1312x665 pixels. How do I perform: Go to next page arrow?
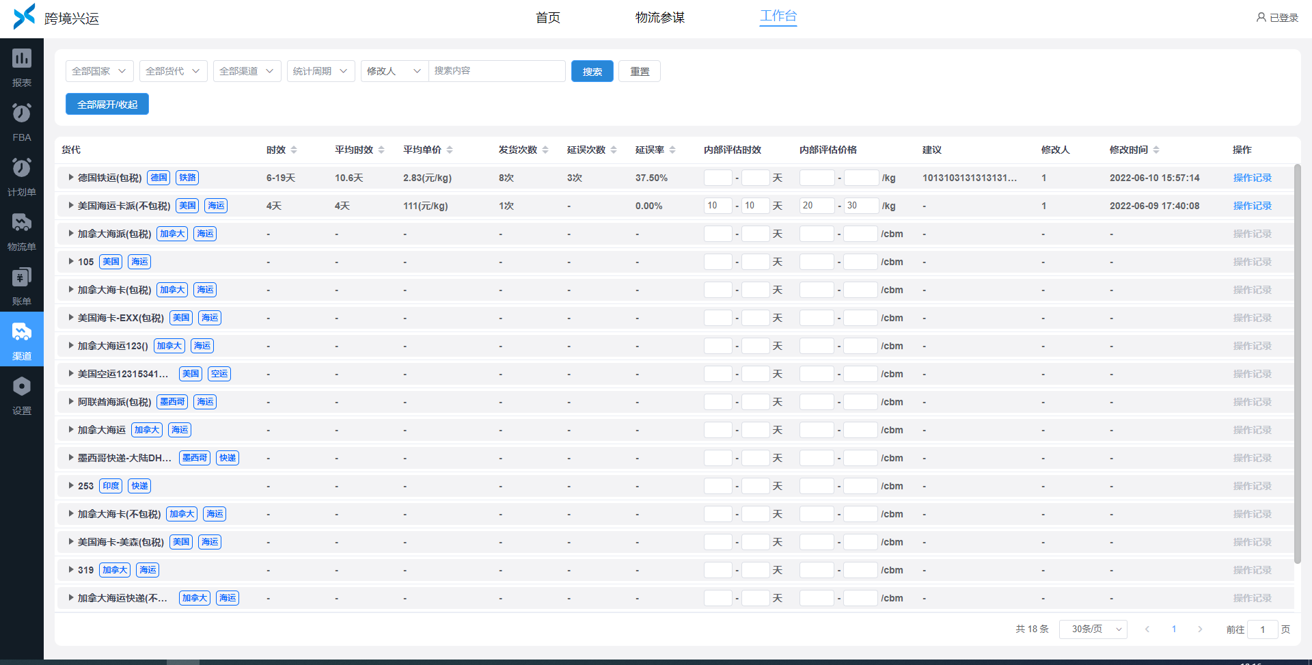pos(1200,629)
